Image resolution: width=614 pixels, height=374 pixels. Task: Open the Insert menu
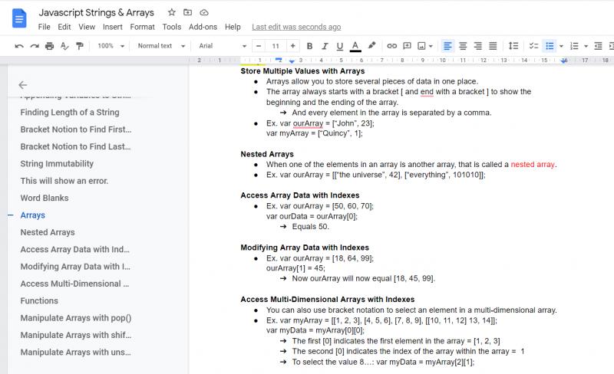coord(112,27)
